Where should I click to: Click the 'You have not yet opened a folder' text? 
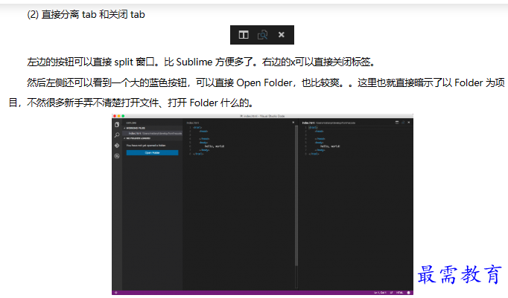coord(146,146)
